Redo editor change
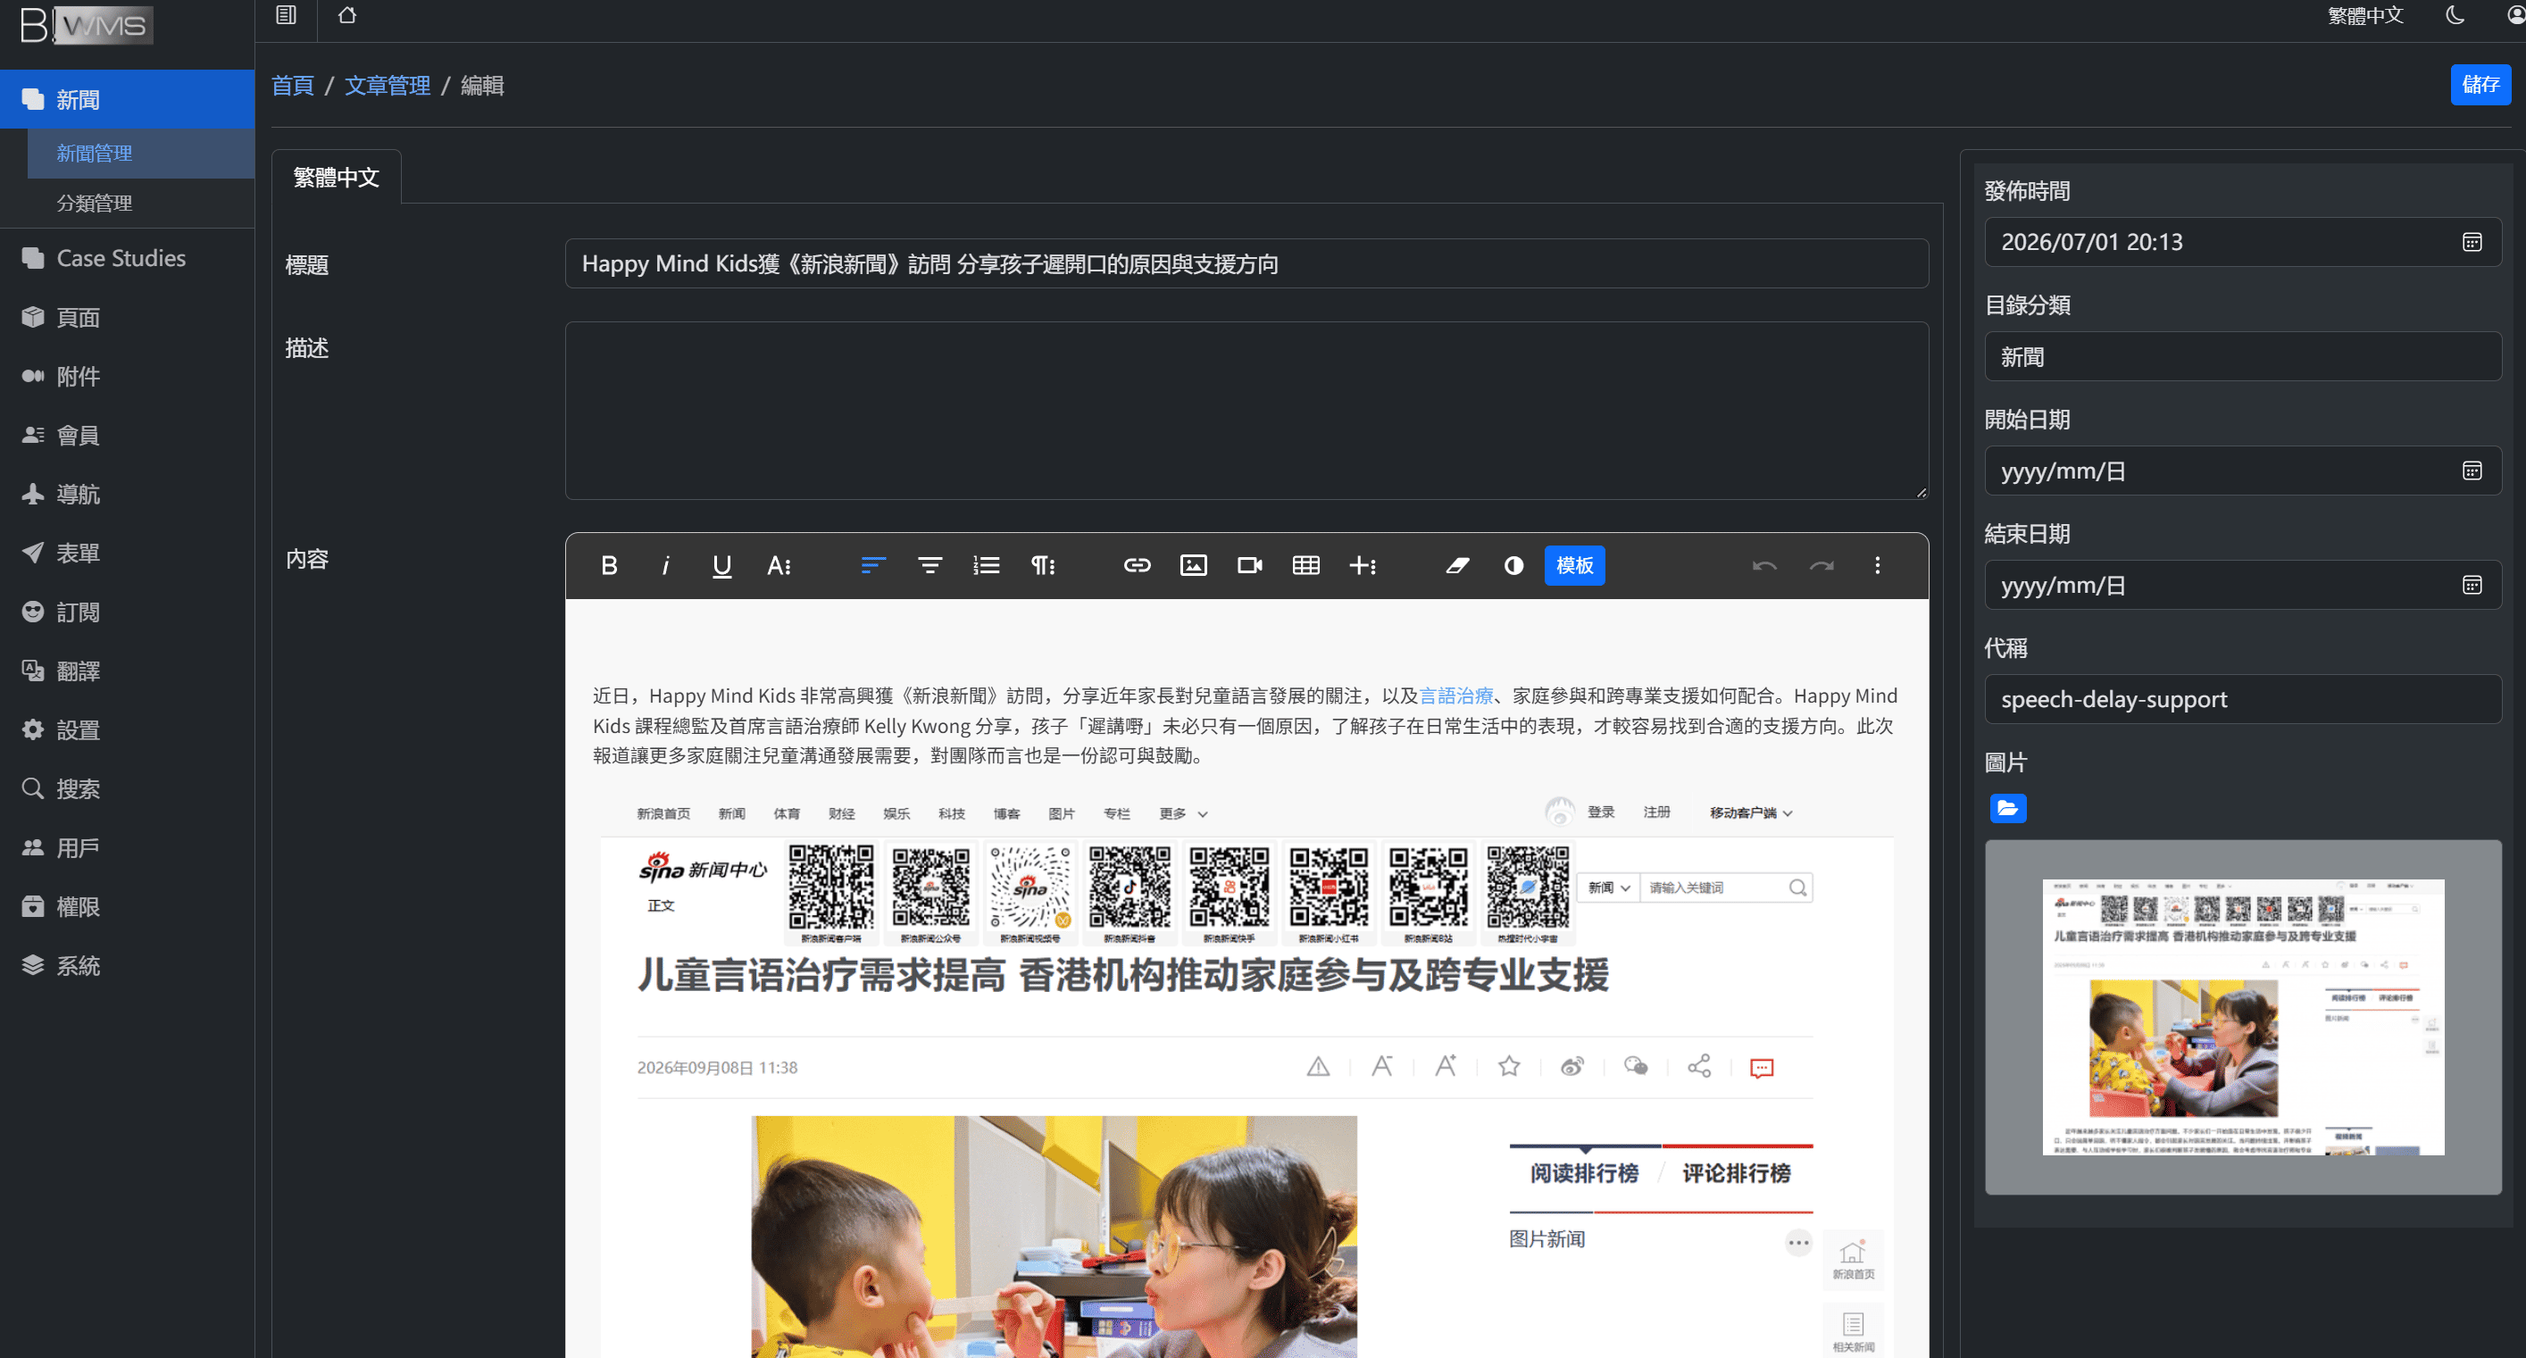This screenshot has height=1358, width=2526. coord(1821,565)
